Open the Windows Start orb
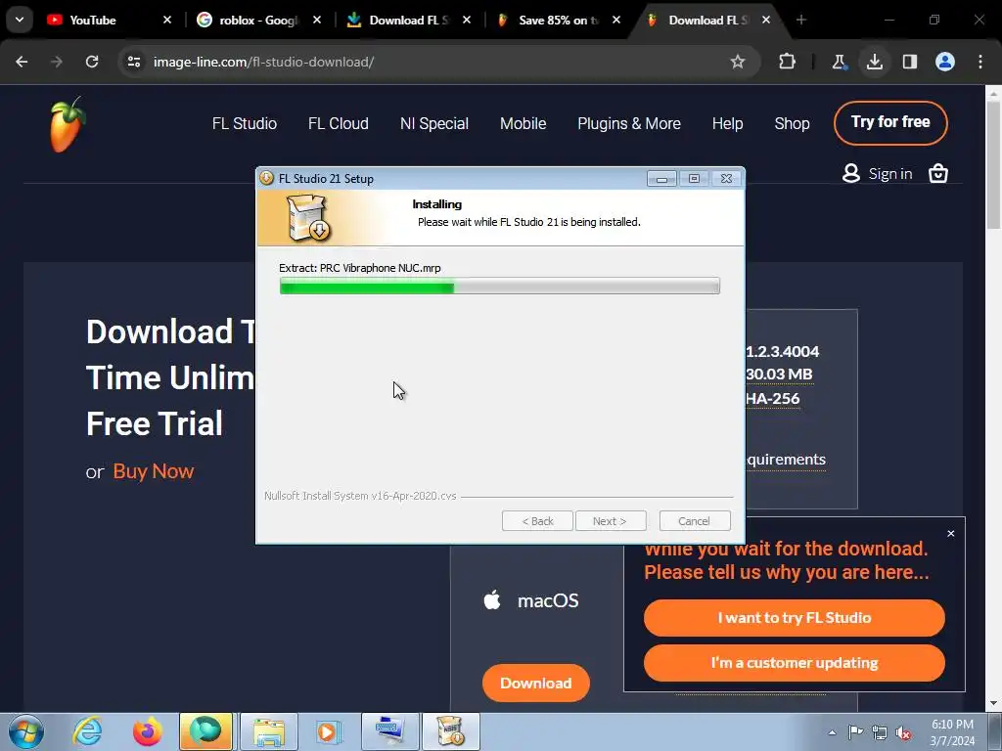The image size is (1002, 751). tap(26, 731)
